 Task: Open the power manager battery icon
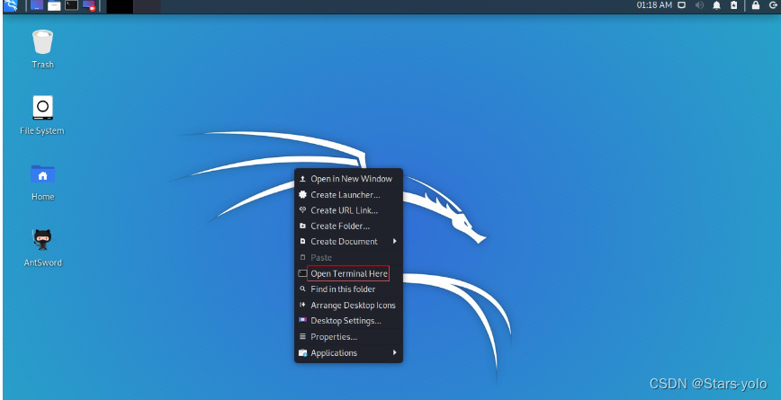click(x=733, y=5)
